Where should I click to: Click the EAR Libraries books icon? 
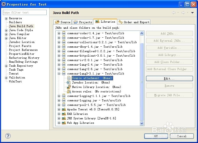64,114
